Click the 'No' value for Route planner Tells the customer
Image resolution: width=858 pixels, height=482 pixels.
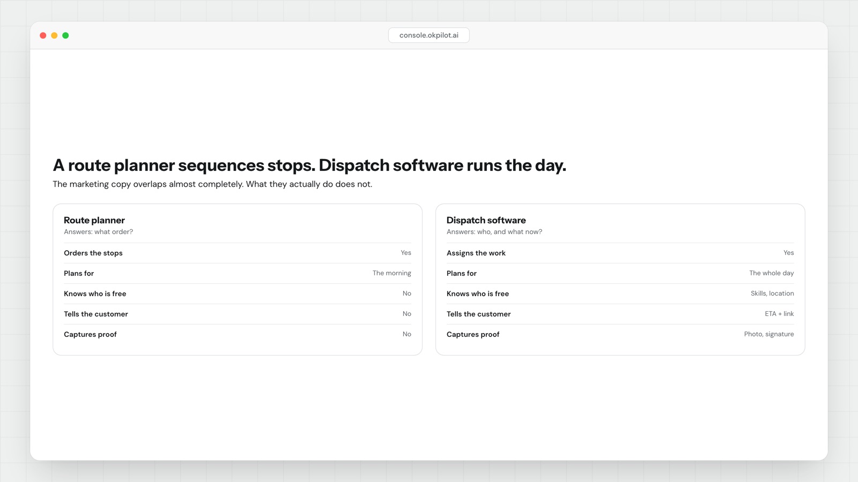click(x=407, y=314)
